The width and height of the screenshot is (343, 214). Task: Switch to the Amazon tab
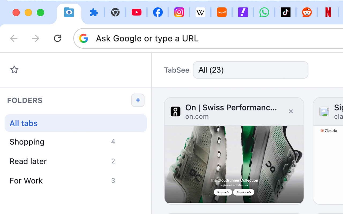[x=222, y=12]
